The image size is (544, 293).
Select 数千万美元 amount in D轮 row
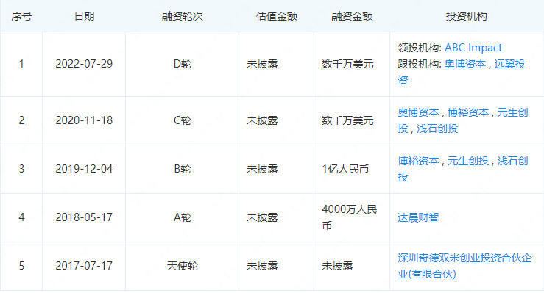(347, 64)
